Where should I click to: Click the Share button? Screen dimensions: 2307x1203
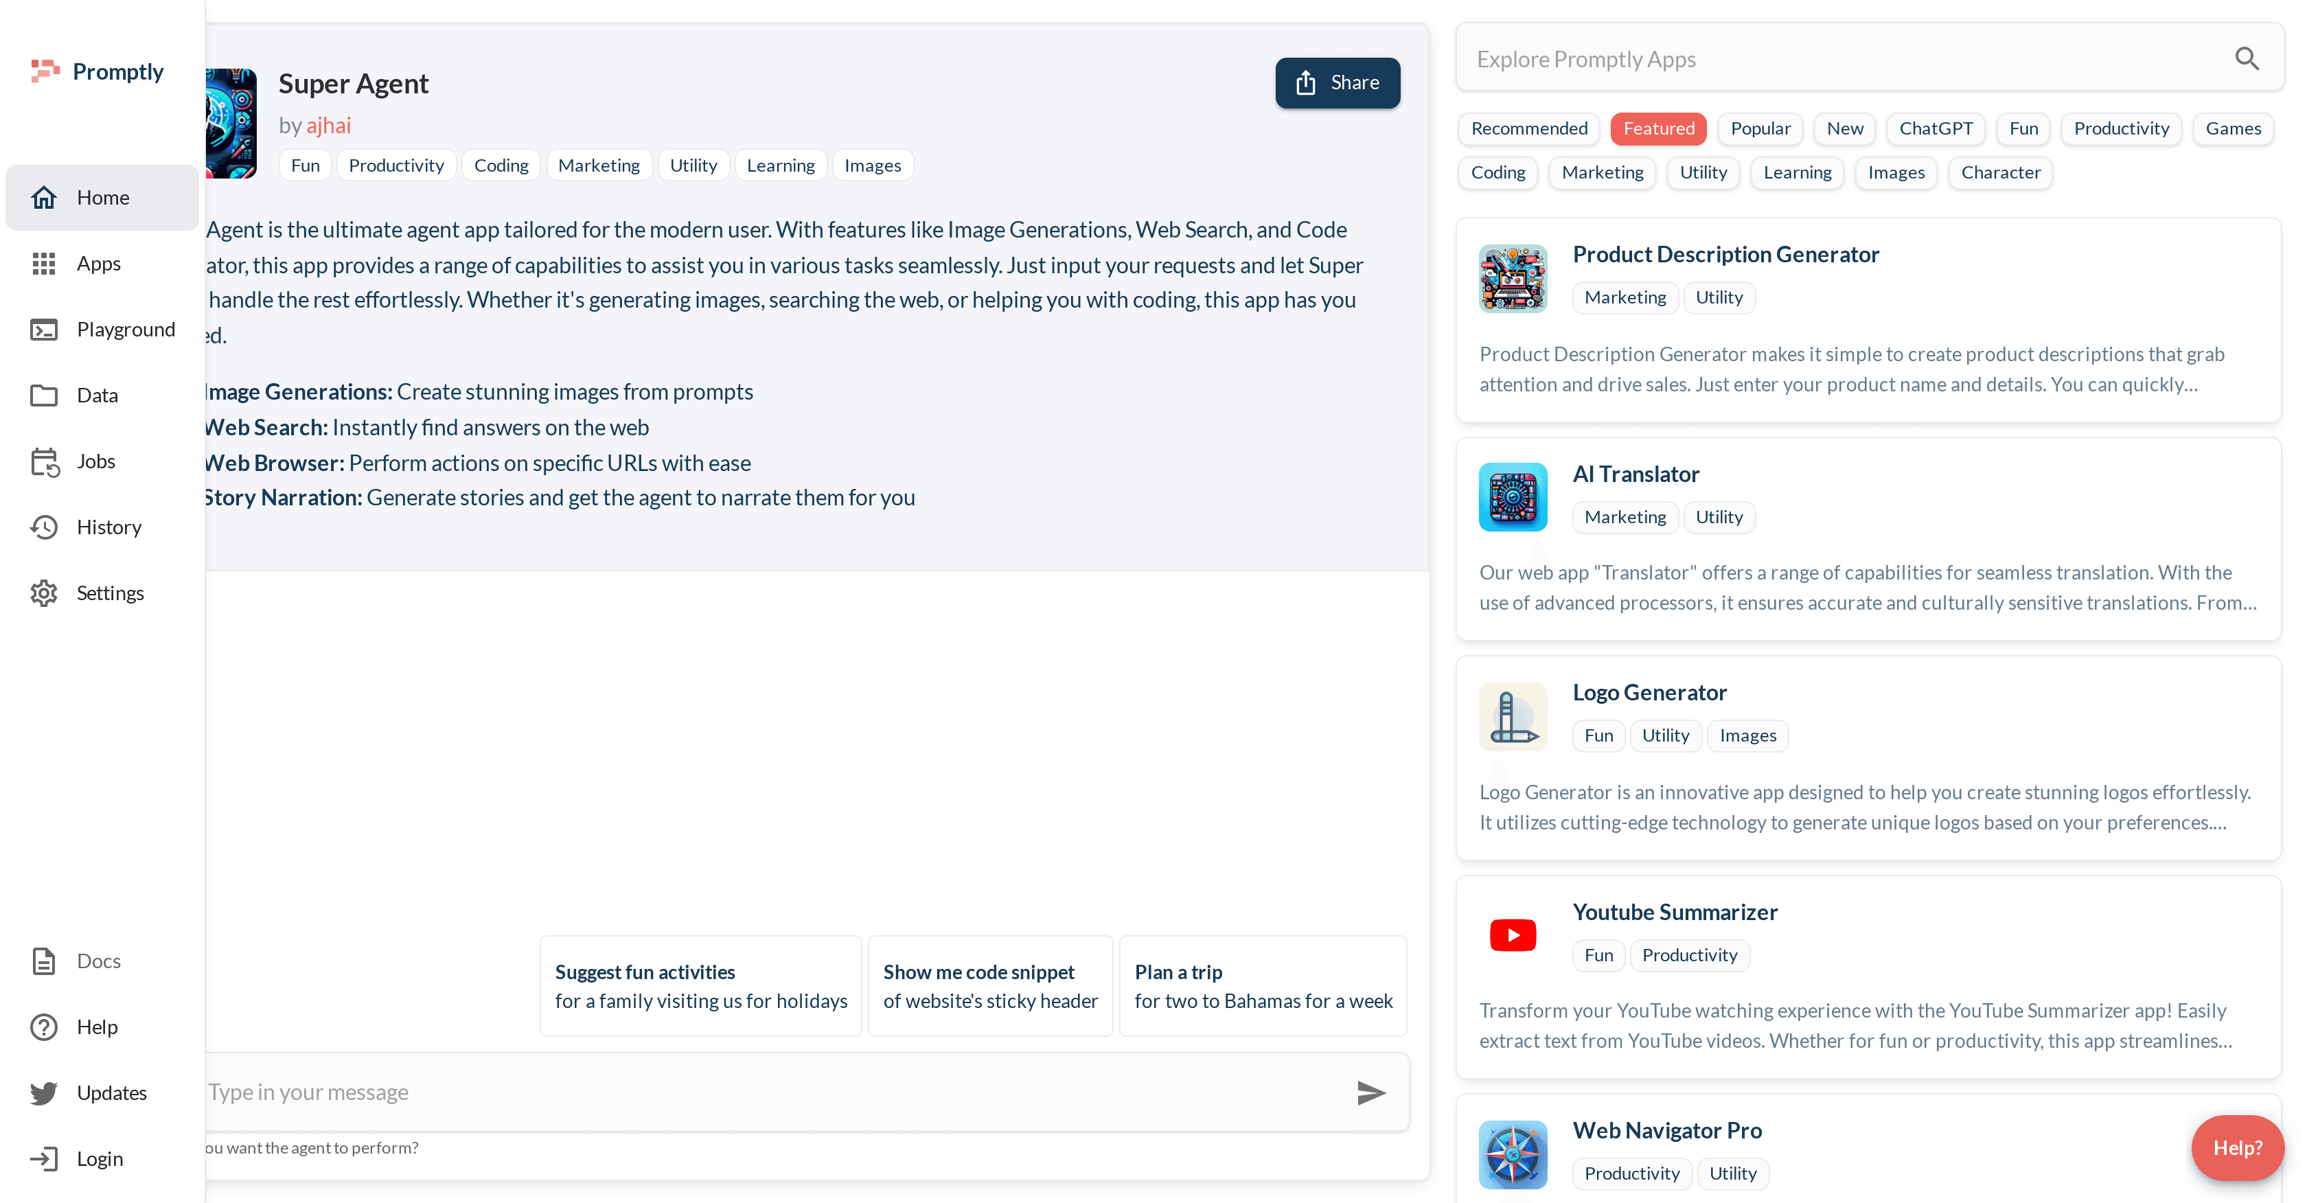(x=1337, y=82)
